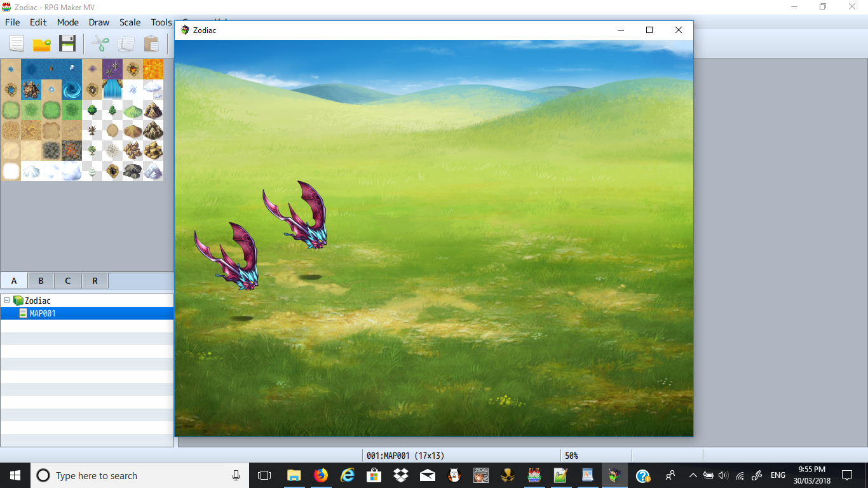Open File Explorer from the taskbar

(x=294, y=475)
